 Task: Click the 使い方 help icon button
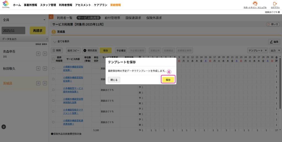coord(273,24)
